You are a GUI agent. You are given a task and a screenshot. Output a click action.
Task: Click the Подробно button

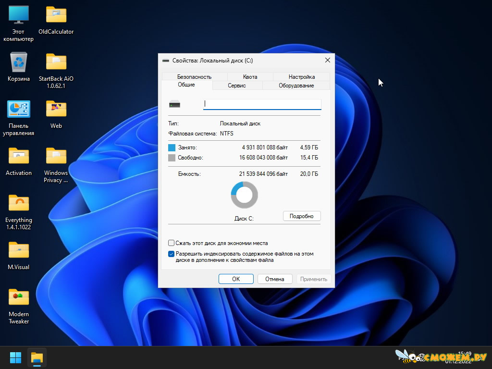point(302,216)
